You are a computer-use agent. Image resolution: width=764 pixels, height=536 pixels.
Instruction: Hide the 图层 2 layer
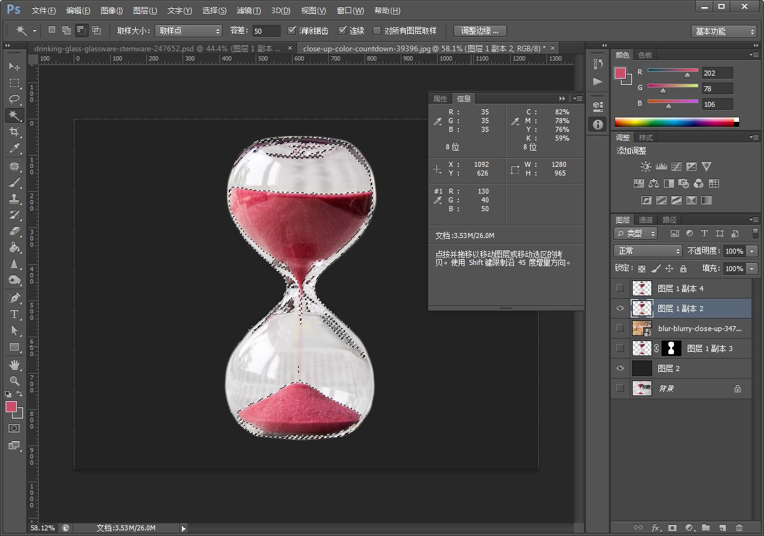620,369
